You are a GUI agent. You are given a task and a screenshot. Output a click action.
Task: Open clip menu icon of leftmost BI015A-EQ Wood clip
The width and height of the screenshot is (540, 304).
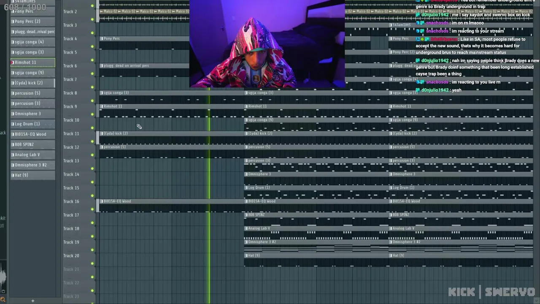[x=102, y=201]
